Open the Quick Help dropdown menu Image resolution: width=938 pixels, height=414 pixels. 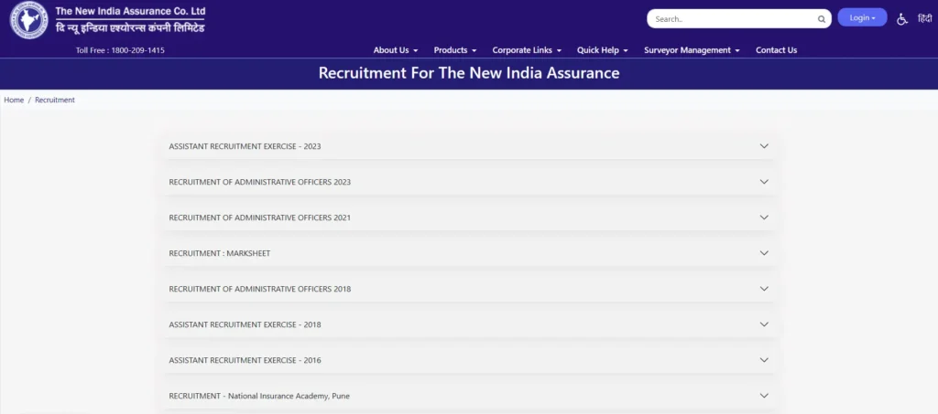click(x=602, y=50)
